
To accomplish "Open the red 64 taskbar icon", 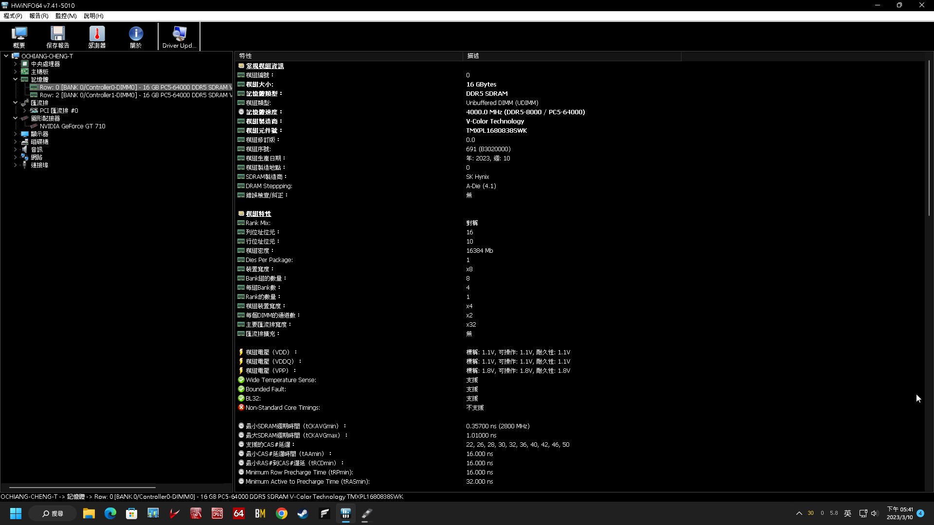I will point(238,514).
